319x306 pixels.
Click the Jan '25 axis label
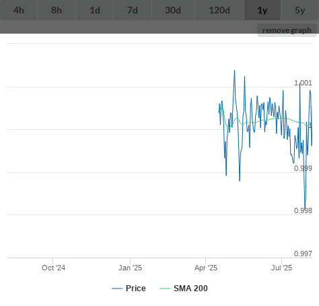pyautogui.click(x=130, y=268)
